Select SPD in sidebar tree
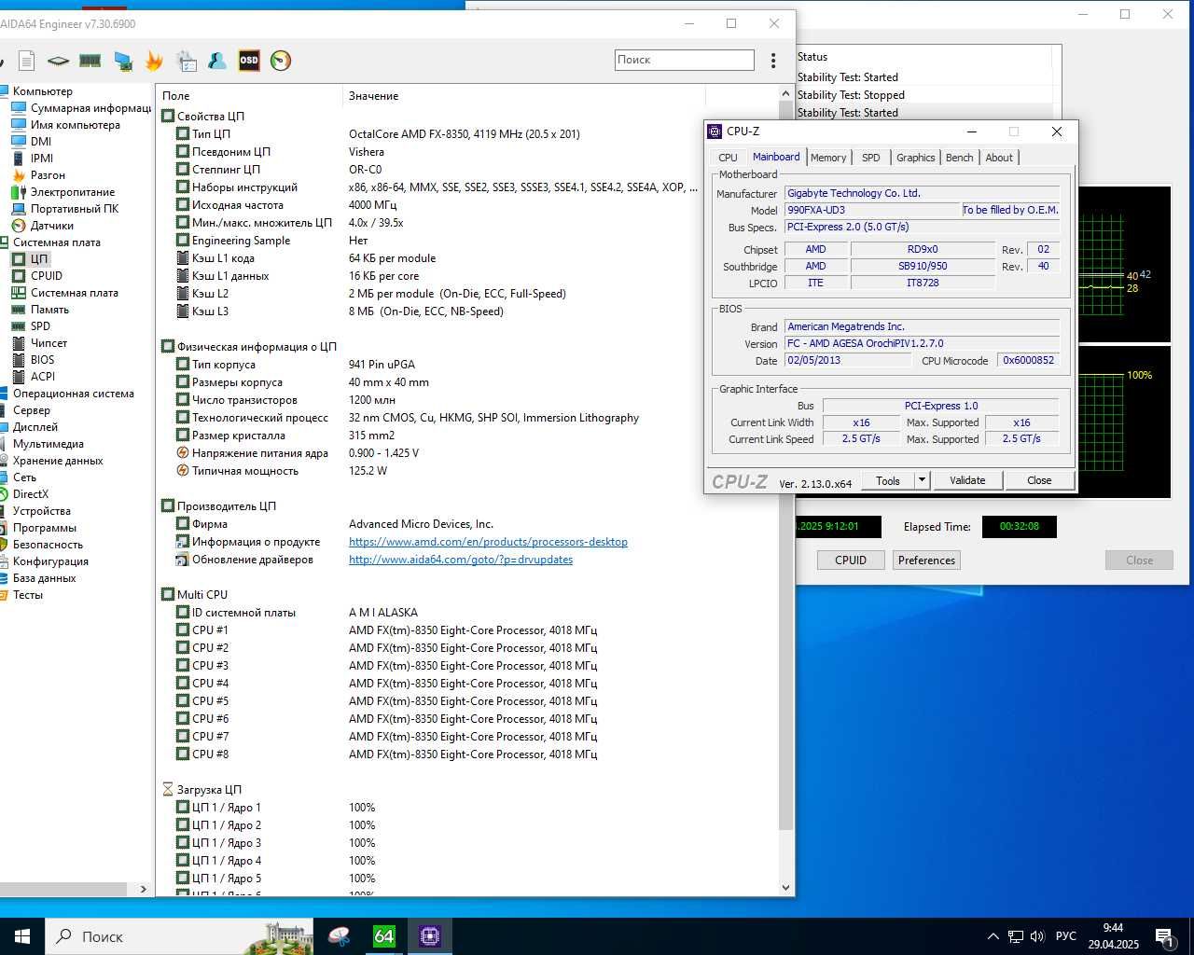This screenshot has height=955, width=1194. 40,326
